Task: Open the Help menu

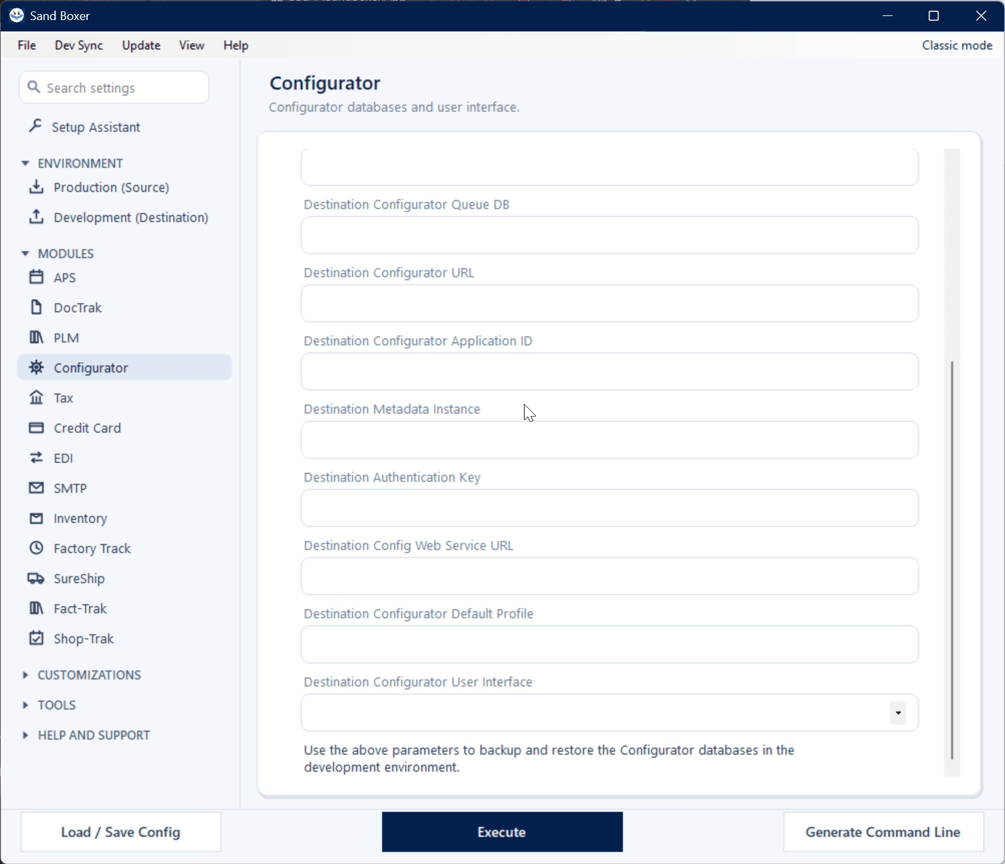Action: pos(236,45)
